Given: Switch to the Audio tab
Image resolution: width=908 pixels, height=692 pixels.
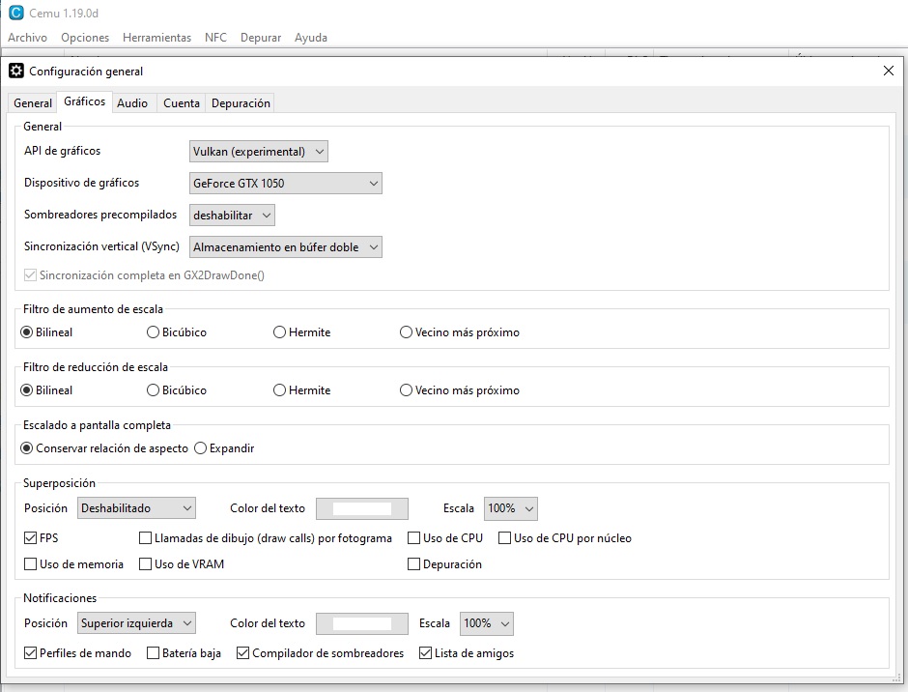Looking at the screenshot, I should point(132,103).
